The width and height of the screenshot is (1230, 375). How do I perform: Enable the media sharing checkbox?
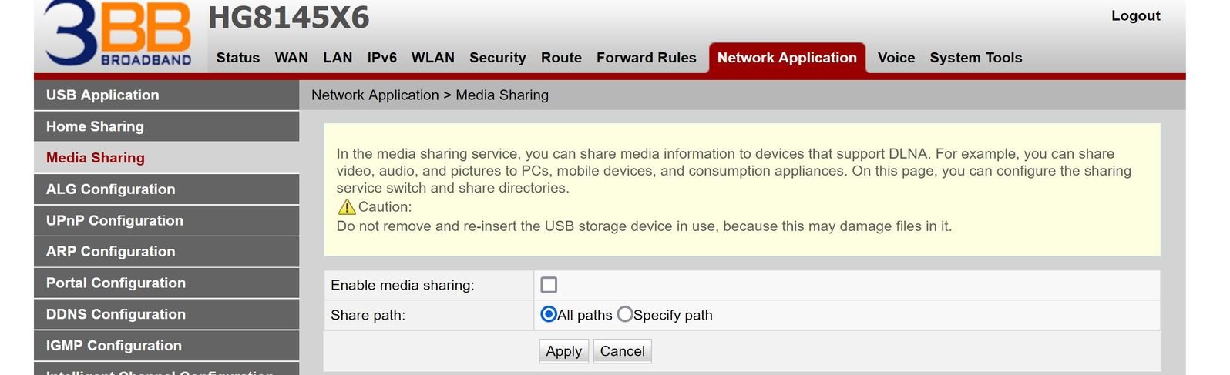pos(549,285)
